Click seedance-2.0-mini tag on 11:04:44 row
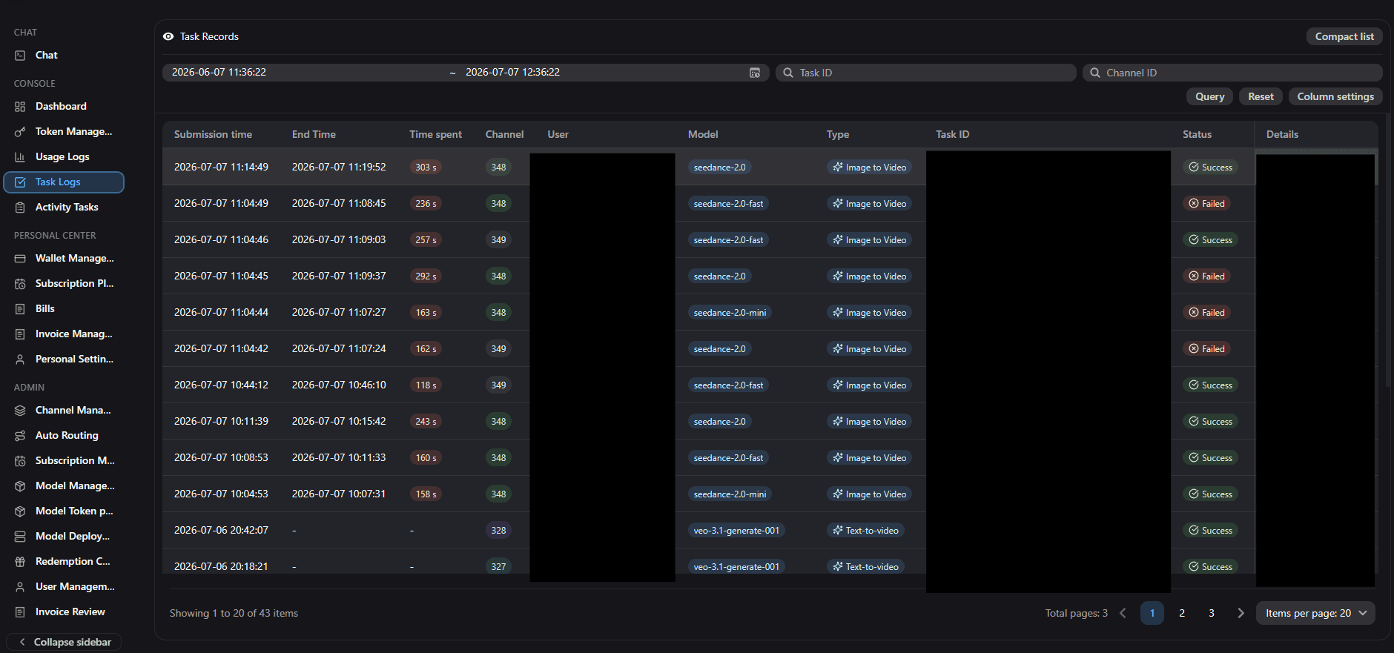 [730, 313]
